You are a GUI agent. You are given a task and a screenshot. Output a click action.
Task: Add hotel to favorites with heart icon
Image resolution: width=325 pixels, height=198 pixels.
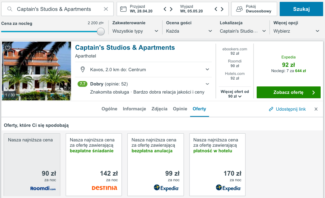(8, 48)
